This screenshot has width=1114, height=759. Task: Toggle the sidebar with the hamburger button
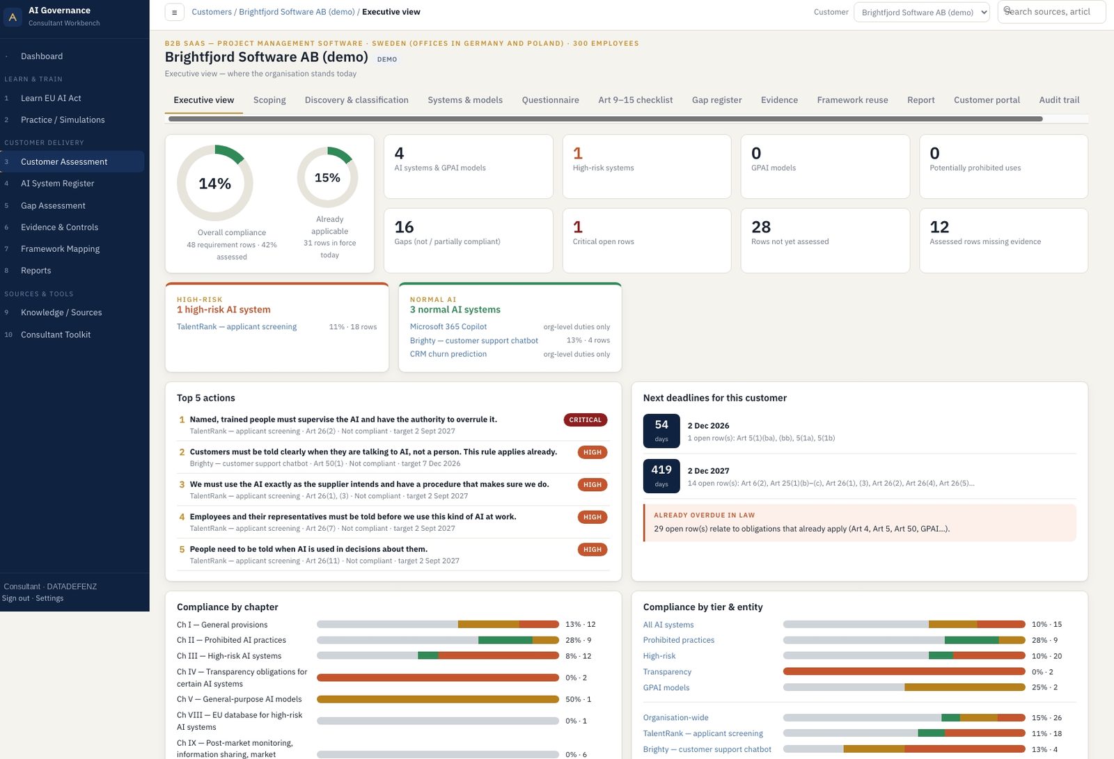pyautogui.click(x=174, y=12)
